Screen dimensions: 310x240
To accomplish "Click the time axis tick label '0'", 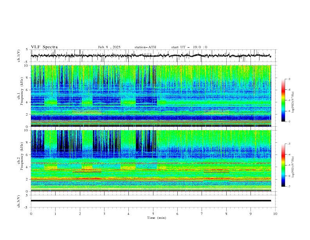I will [x=31, y=214].
